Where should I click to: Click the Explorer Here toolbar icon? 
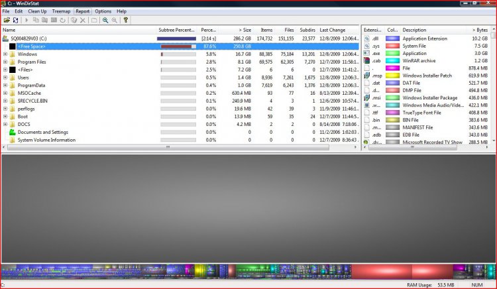pos(44,21)
